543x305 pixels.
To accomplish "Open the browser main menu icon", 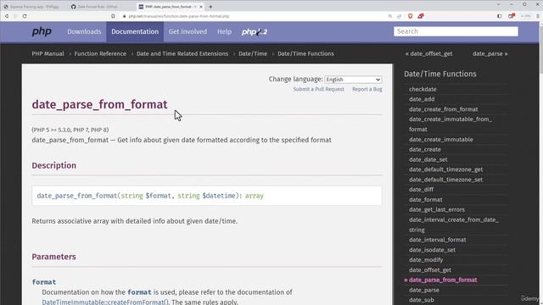I will coord(538,16).
